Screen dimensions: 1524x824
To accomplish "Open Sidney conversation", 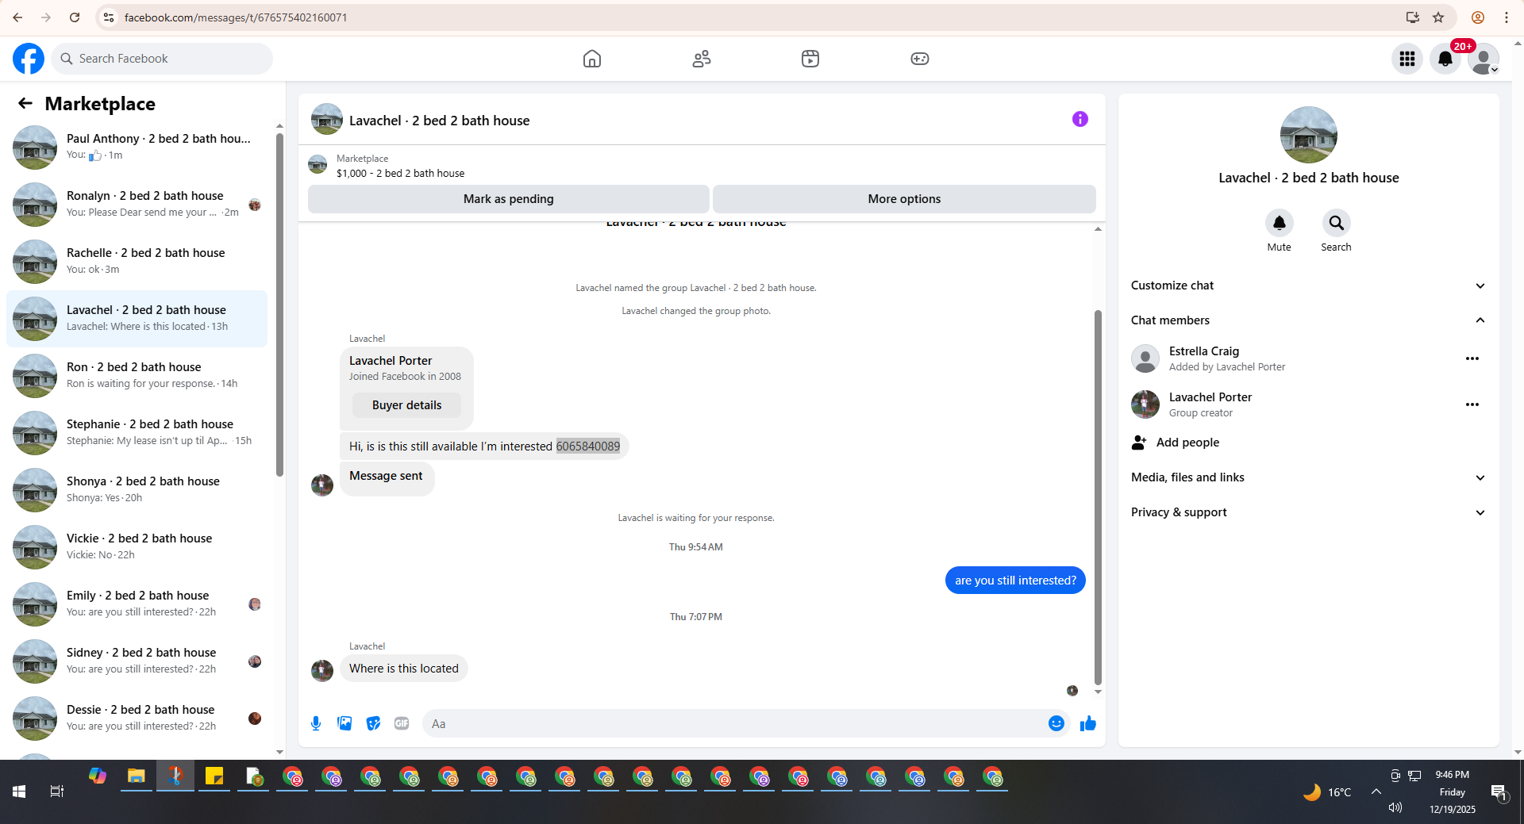I will coord(137,661).
